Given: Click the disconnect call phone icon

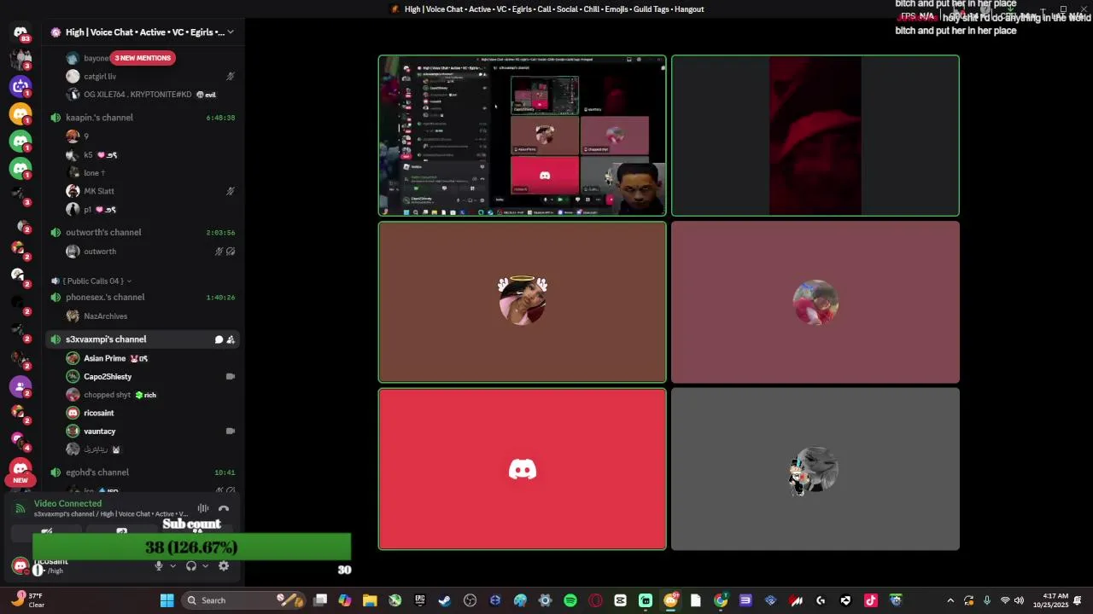Looking at the screenshot, I should 224,508.
